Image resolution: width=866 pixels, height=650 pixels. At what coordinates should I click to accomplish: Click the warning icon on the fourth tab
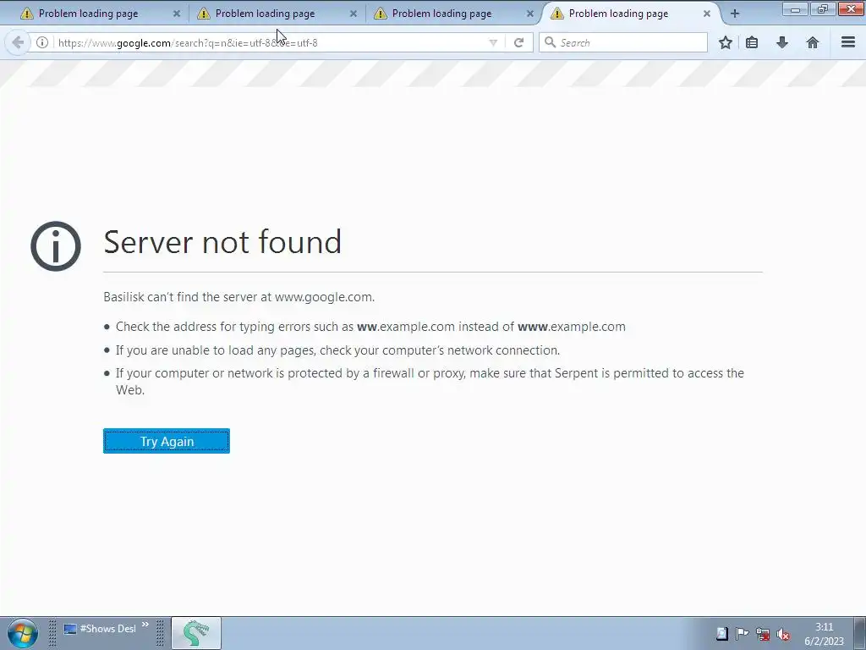tap(556, 14)
